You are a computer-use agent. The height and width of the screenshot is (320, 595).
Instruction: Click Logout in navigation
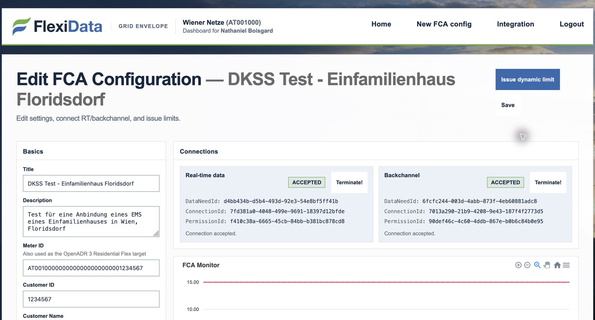pyautogui.click(x=572, y=24)
